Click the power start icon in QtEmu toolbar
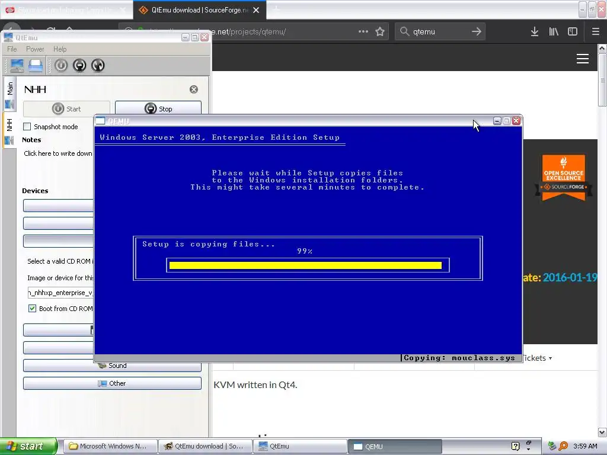This screenshot has width=607, height=455. (x=61, y=65)
